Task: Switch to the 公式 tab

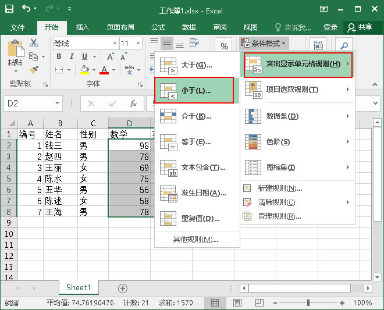Action: click(158, 27)
